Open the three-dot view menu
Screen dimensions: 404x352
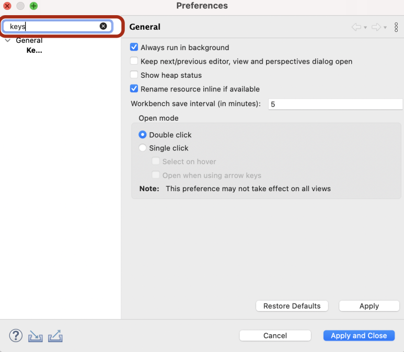tap(396, 27)
